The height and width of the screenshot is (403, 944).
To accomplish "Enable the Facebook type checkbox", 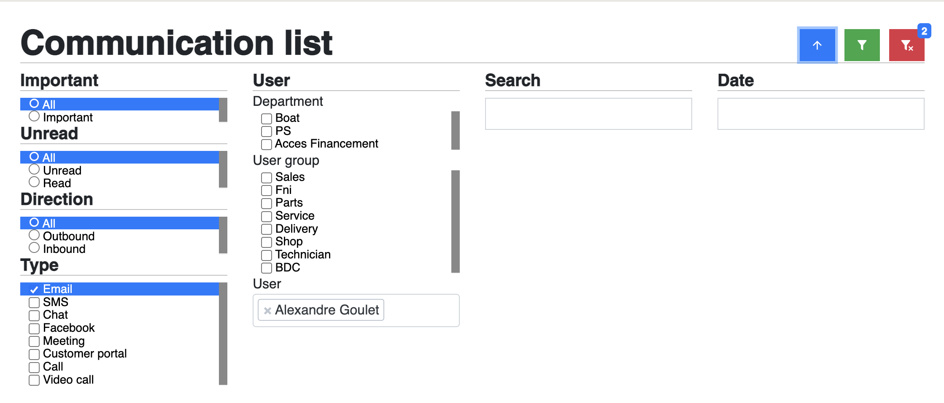I will point(34,328).
